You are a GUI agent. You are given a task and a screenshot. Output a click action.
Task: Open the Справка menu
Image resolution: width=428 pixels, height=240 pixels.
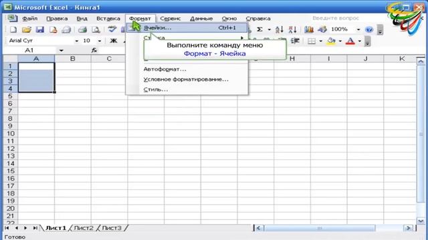coord(258,19)
